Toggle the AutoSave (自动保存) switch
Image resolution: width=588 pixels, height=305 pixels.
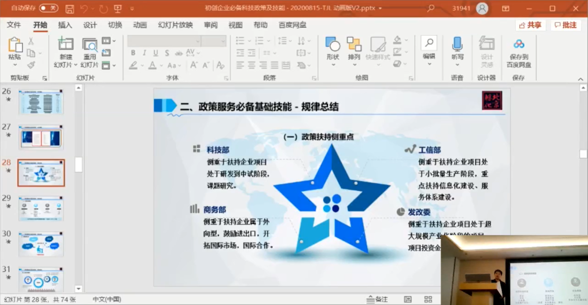[x=49, y=8]
